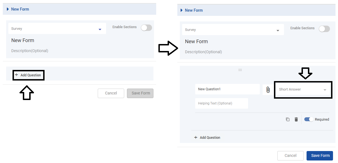Click the New Question1 text field
The height and width of the screenshot is (163, 338).
tap(227, 89)
